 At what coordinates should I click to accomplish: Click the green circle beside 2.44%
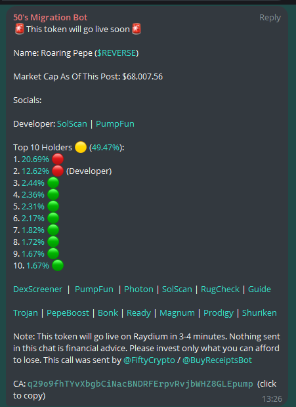53,183
